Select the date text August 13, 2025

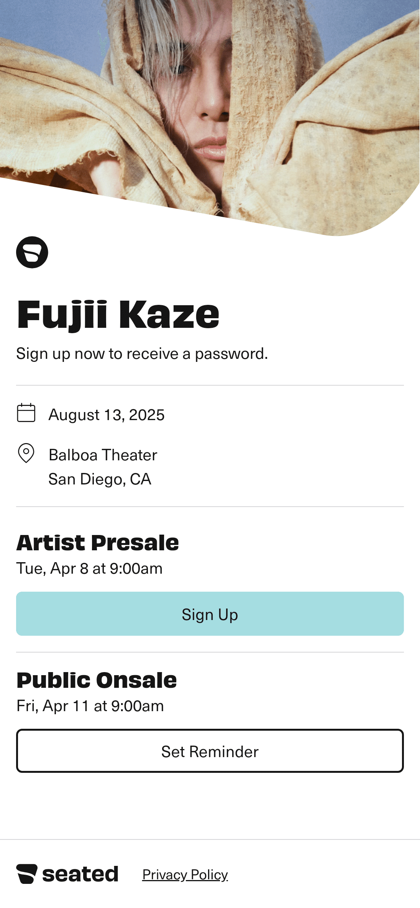pyautogui.click(x=106, y=415)
